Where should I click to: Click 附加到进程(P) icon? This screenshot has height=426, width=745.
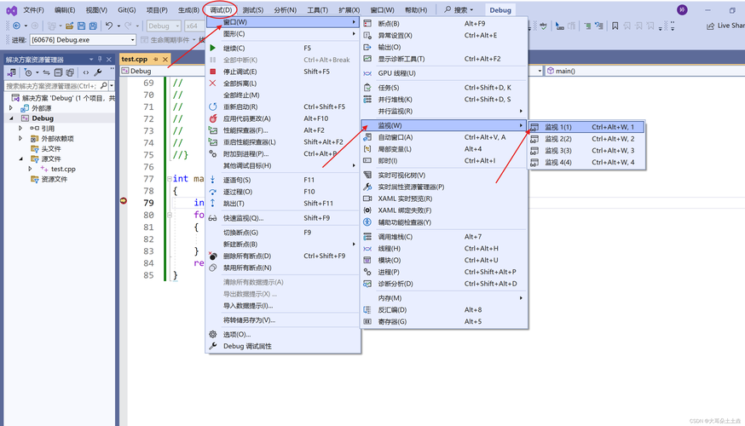213,154
